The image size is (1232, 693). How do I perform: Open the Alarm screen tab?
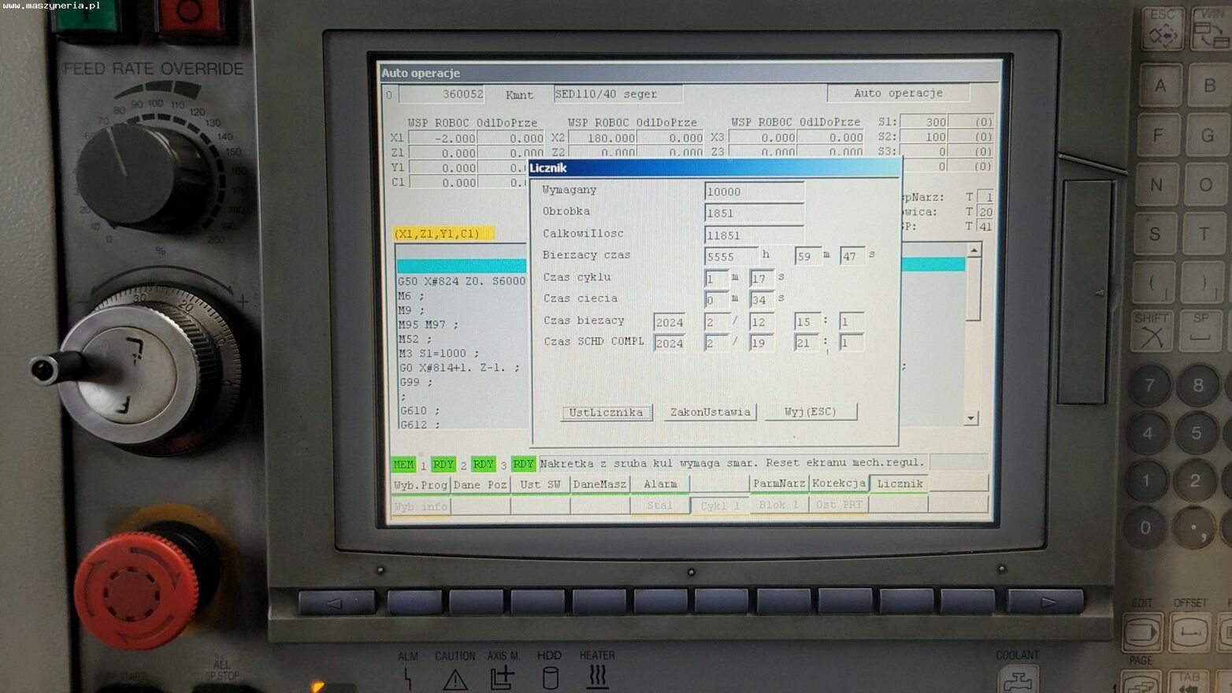[x=660, y=484]
